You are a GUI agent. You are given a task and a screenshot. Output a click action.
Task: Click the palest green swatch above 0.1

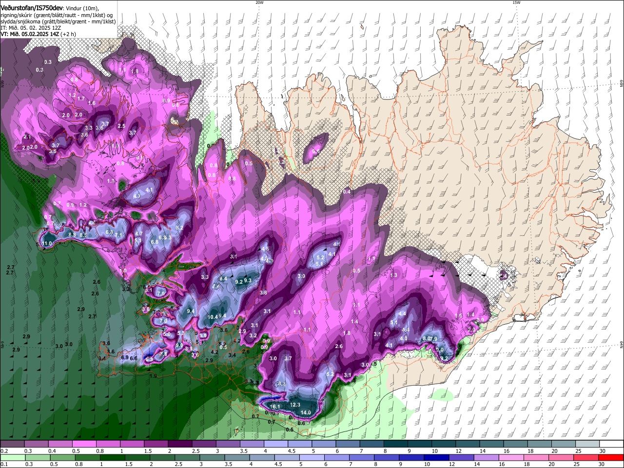pyautogui.click(x=12, y=457)
